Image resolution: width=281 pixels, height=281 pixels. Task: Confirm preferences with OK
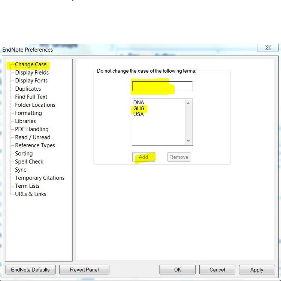click(x=178, y=270)
